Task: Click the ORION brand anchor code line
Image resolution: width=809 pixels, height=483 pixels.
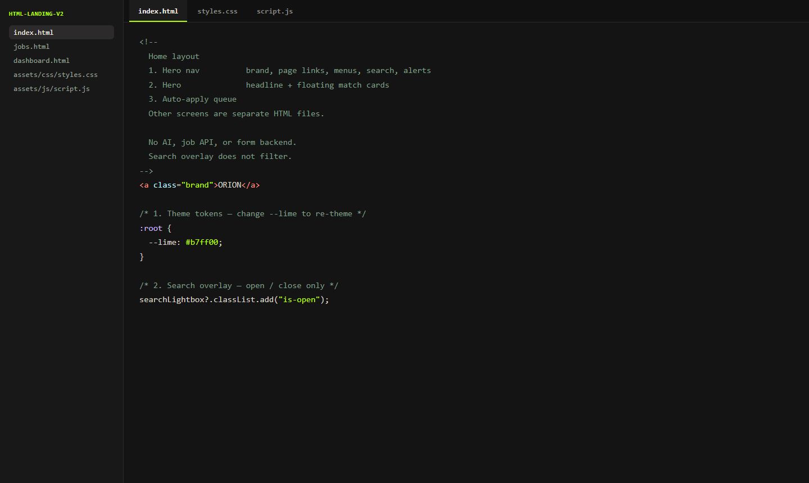Action: pos(199,185)
